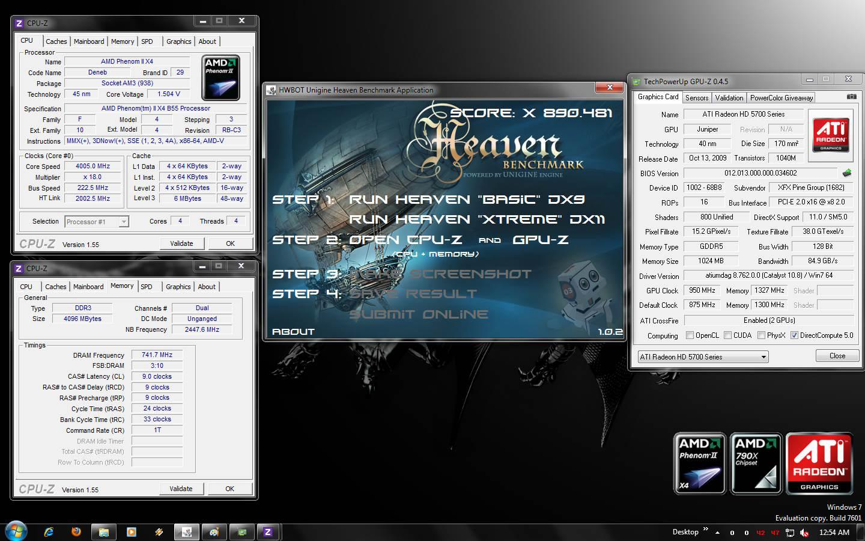This screenshot has height=541, width=865.
Task: Open About tab in bottom CPU-Z window
Action: pyautogui.click(x=207, y=287)
